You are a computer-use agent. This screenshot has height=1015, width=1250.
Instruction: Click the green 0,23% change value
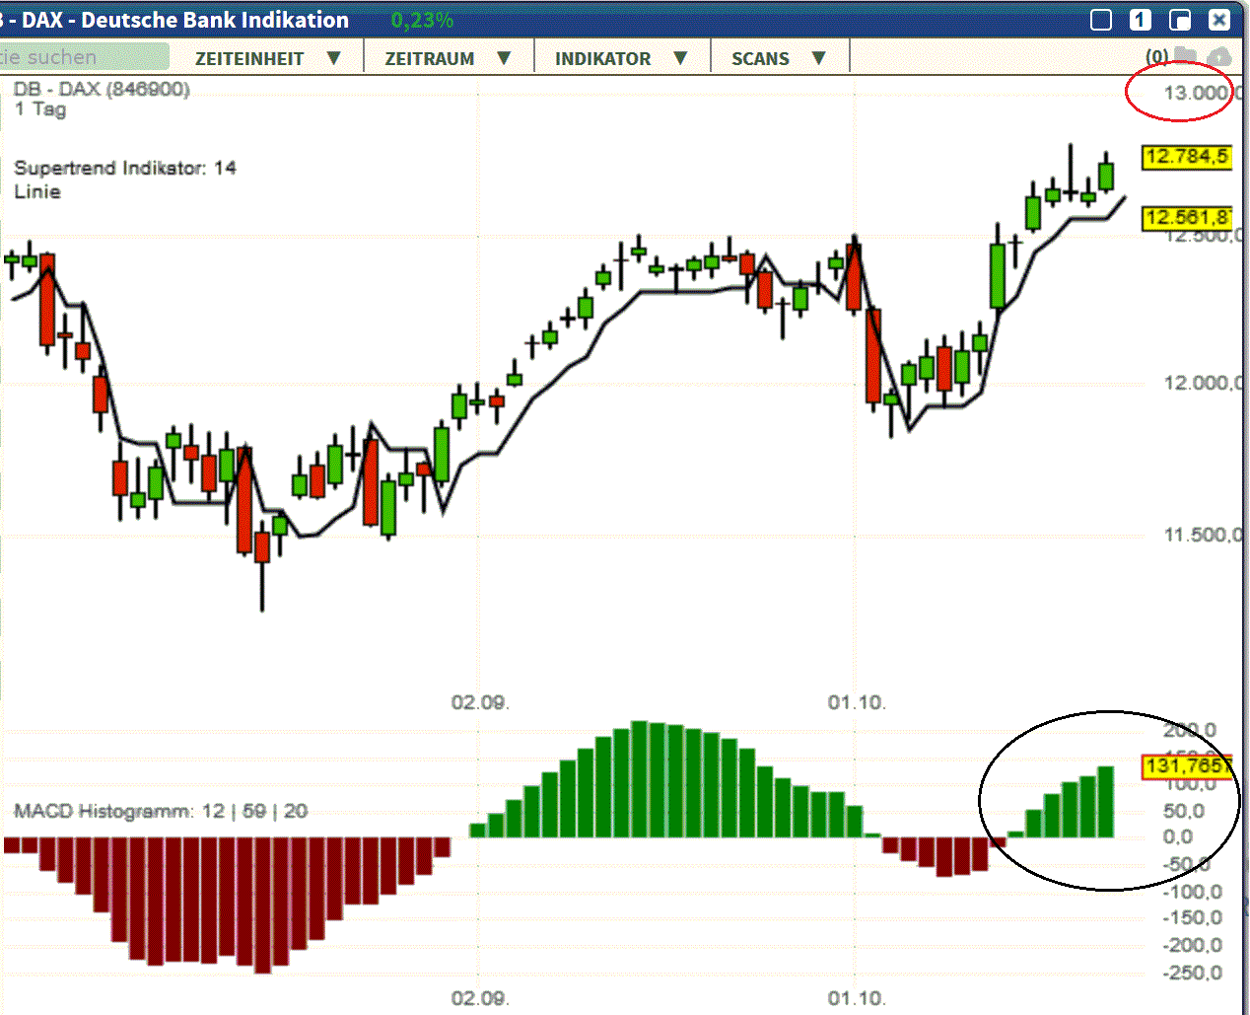(x=422, y=21)
